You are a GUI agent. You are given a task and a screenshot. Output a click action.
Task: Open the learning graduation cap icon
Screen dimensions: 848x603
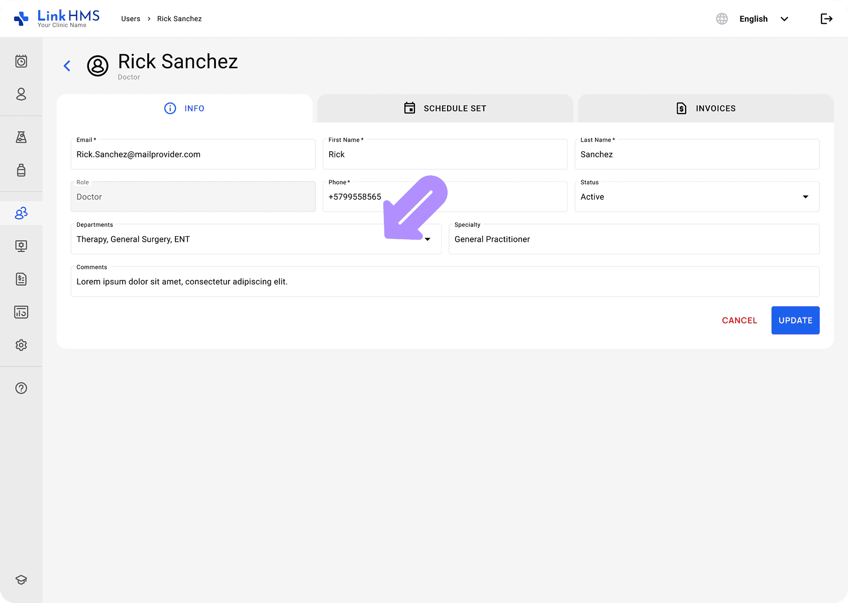point(21,579)
